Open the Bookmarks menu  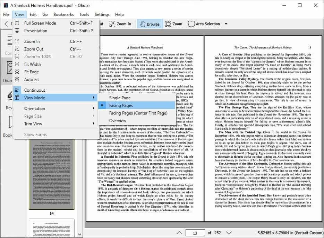(x=63, y=15)
